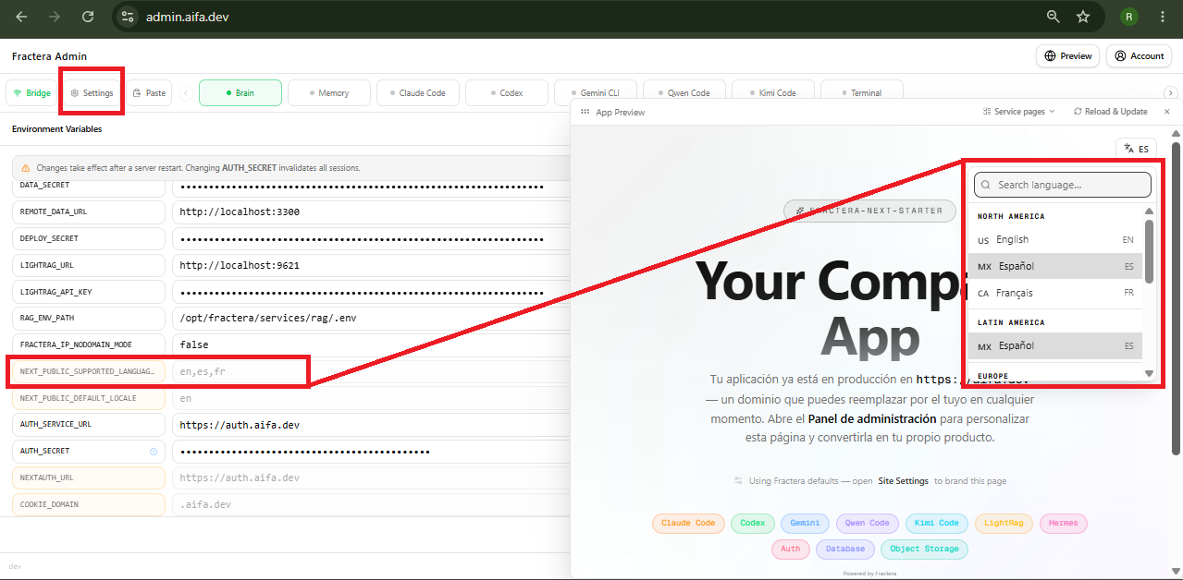
Task: Click the COOKIE_DOMAIN value field
Action: pos(370,504)
